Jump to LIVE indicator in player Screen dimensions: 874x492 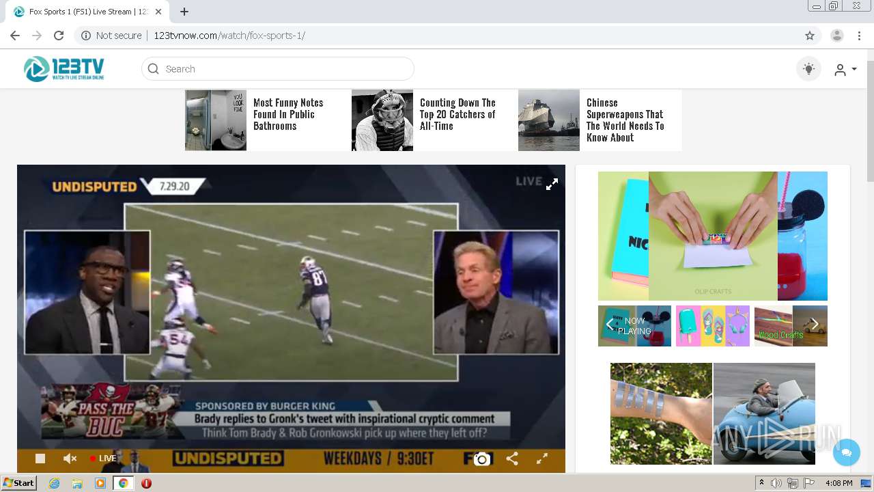103,459
